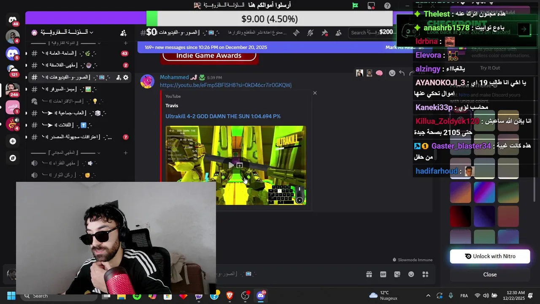The height and width of the screenshot is (304, 540).
Task: Open الساحة-العامة channel with 43 mentions
Action: click(80, 53)
